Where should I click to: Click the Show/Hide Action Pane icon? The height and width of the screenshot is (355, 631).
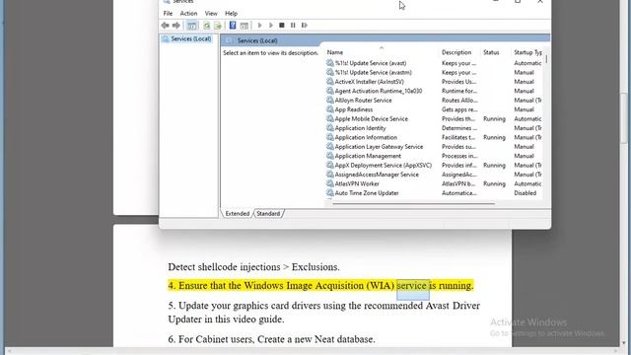244,26
